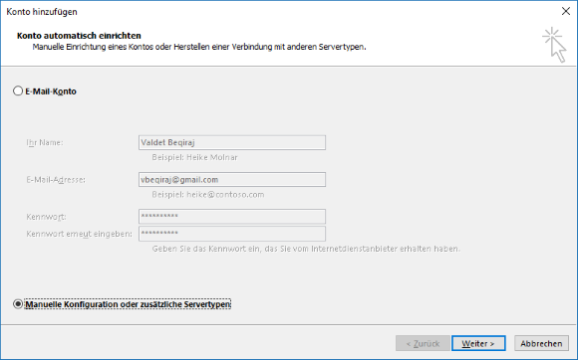Click the Kennwort password field
Screen dimensions: 578x360
[232, 217]
